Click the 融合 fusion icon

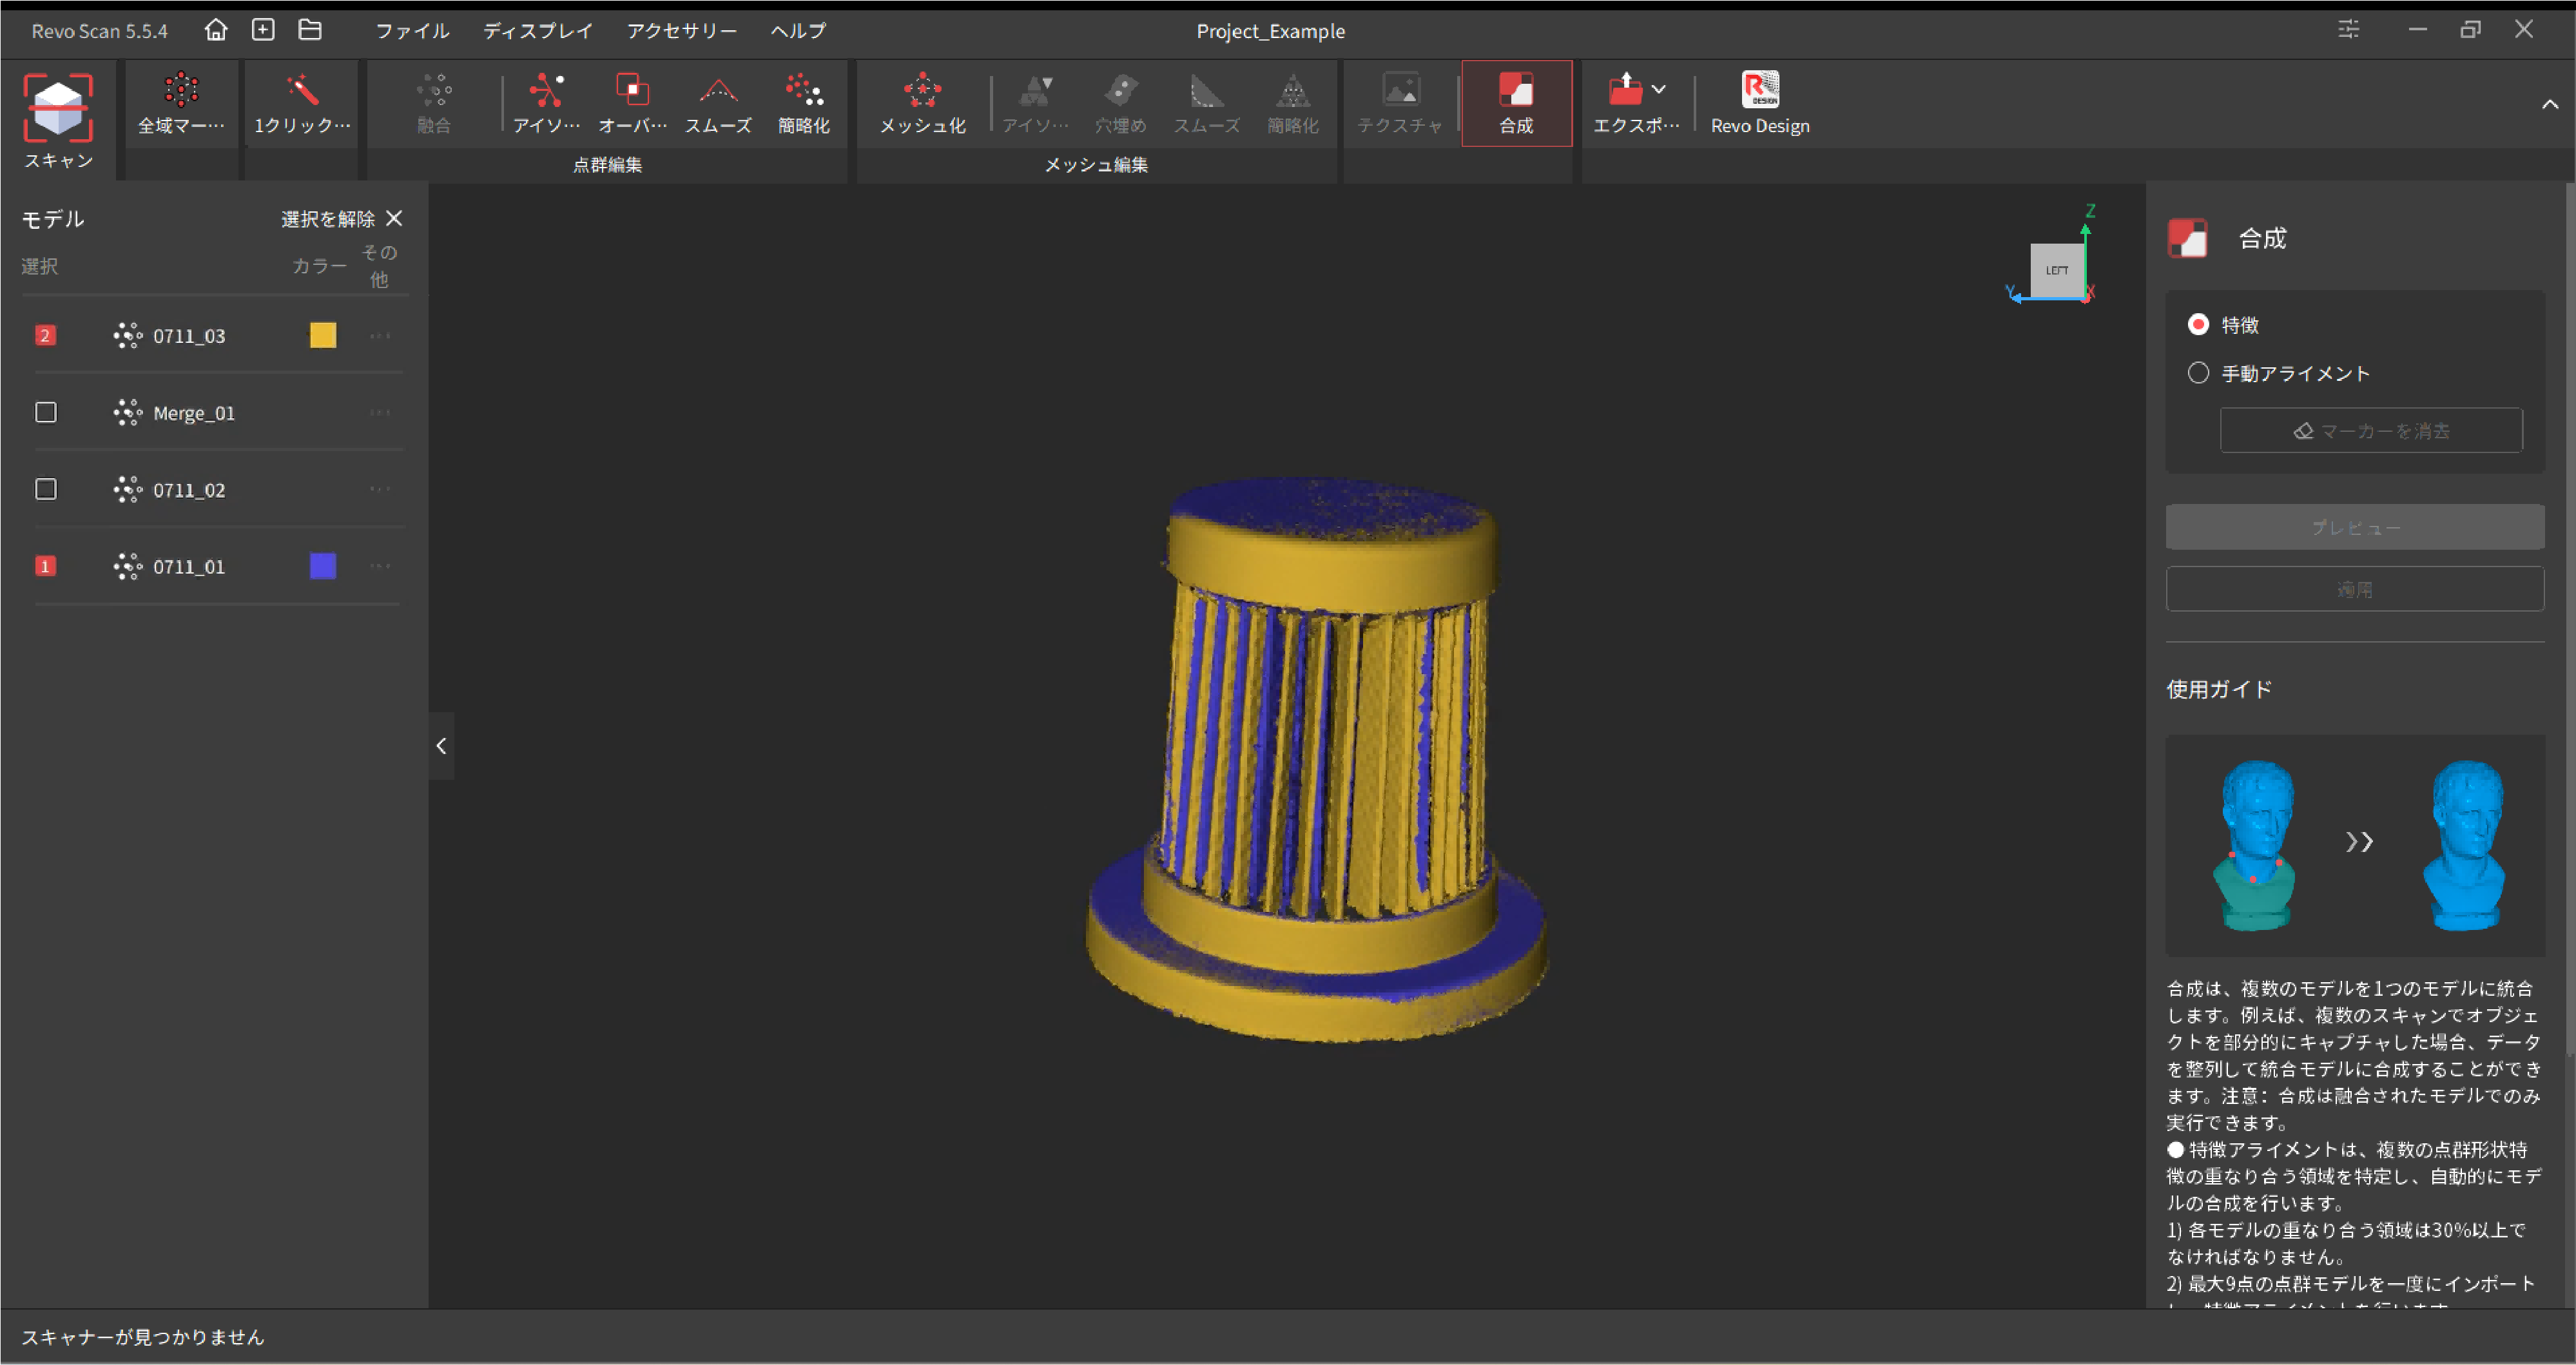(434, 102)
